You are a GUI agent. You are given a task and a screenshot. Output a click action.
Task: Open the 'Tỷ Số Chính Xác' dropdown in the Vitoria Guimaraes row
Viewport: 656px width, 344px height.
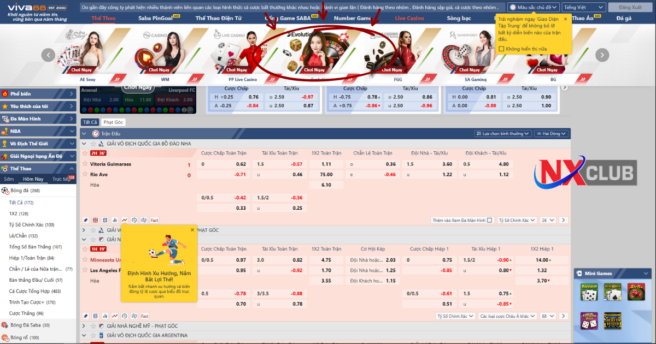[x=517, y=220]
